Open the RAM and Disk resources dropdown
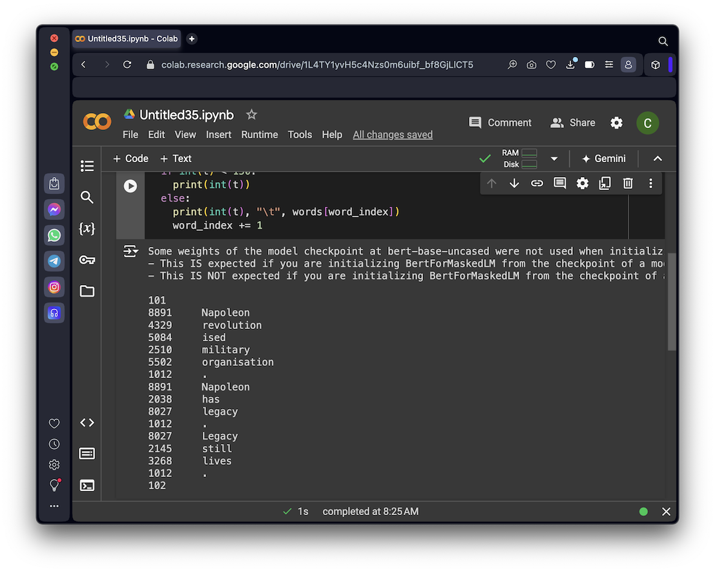 (x=554, y=159)
